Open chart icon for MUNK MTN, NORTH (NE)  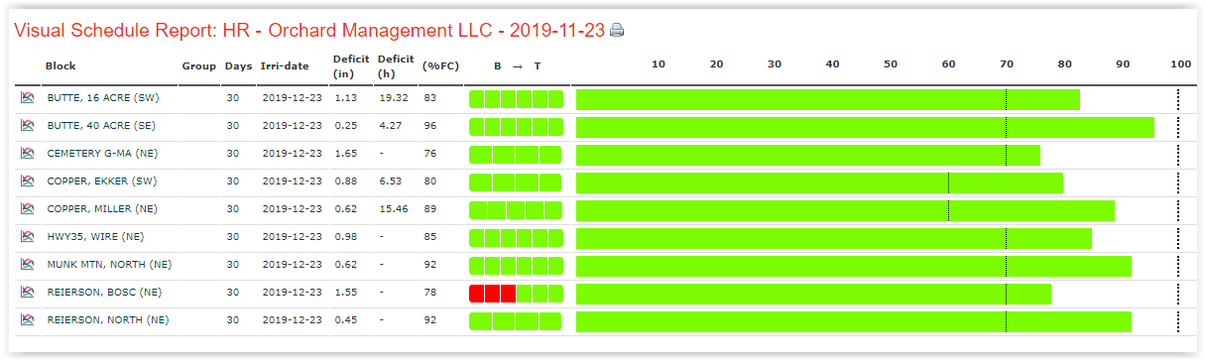[28, 265]
